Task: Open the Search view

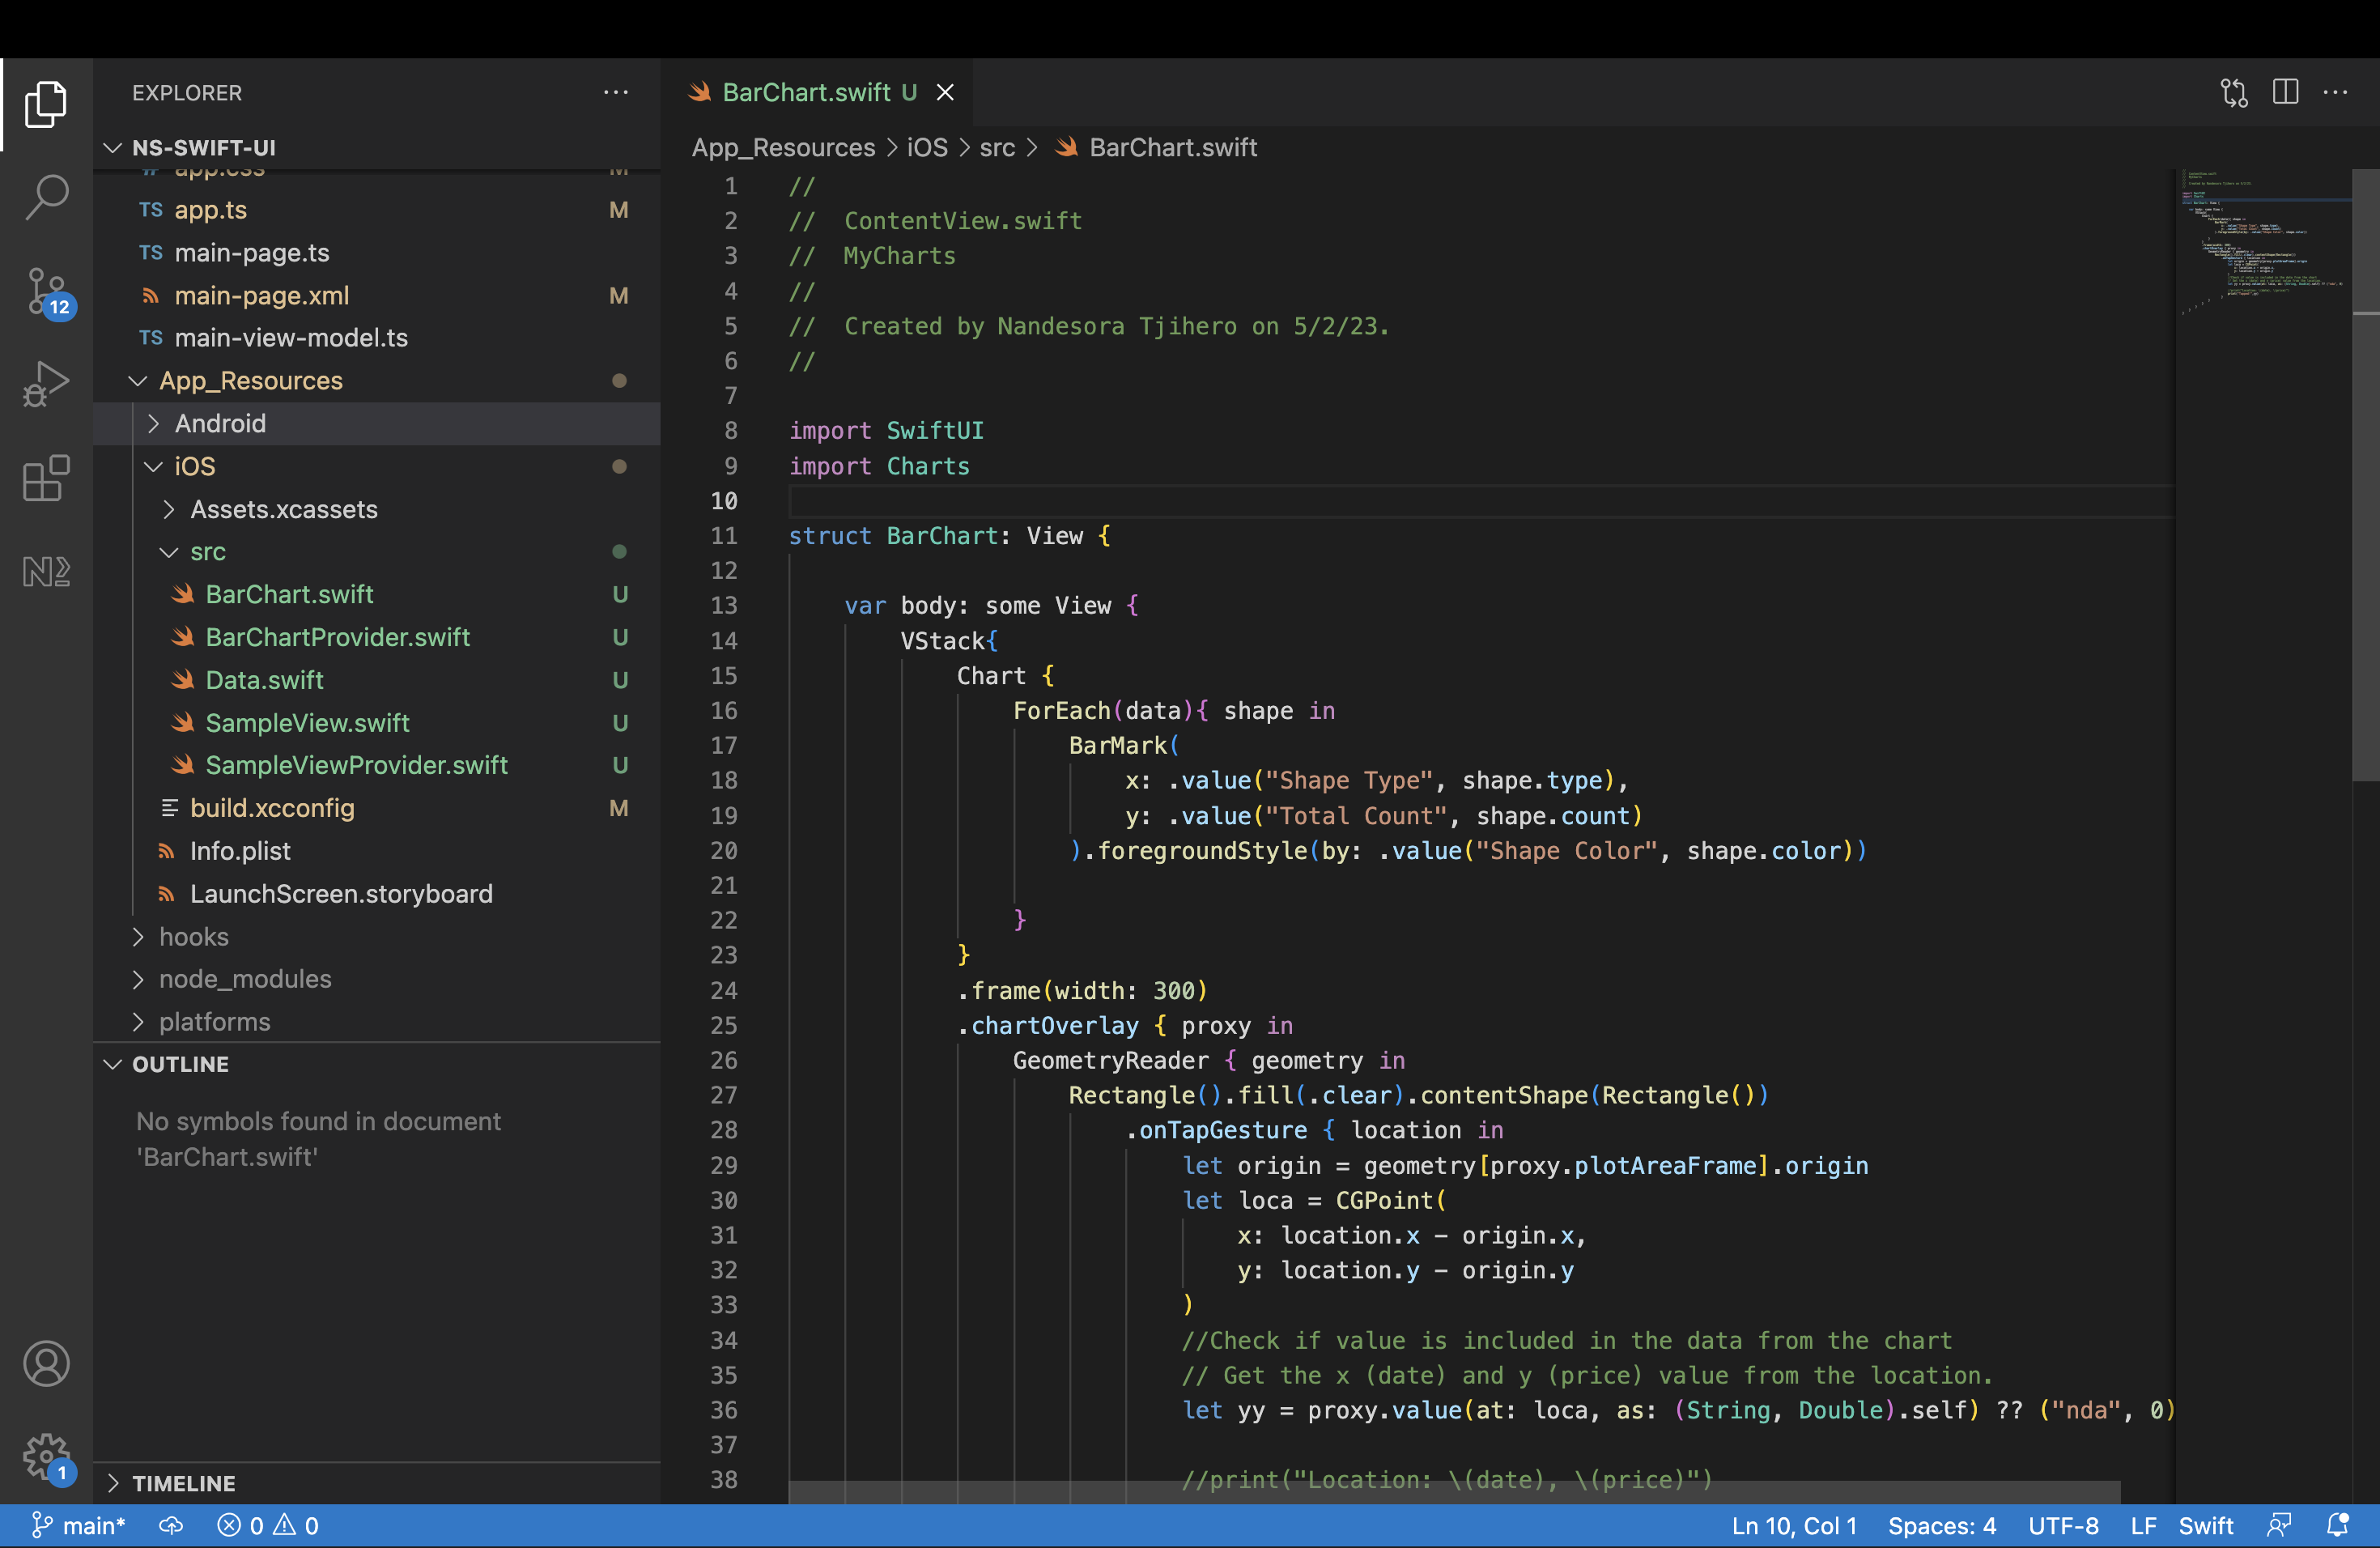Action: 46,198
